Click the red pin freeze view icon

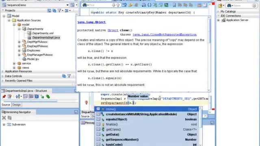[x=4, y=97]
